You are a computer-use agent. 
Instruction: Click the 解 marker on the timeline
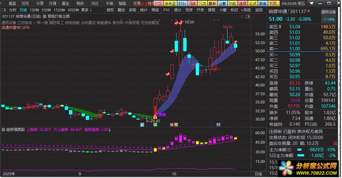pos(142,124)
